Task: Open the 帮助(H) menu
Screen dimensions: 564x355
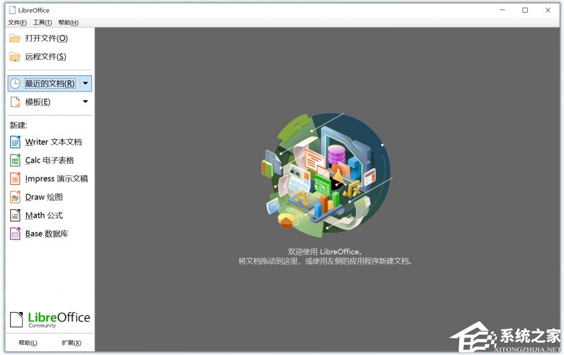Action: point(68,23)
